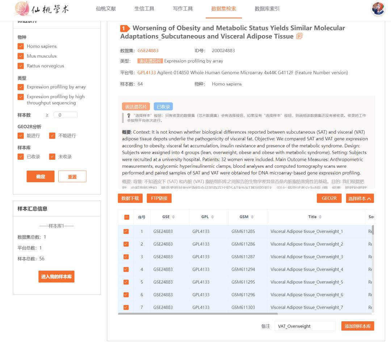This screenshot has width=391, height=343.
Task: Open 数据库索引 tab
Action: 267,9
